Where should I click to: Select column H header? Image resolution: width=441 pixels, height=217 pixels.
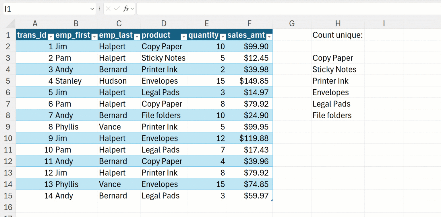(x=338, y=23)
